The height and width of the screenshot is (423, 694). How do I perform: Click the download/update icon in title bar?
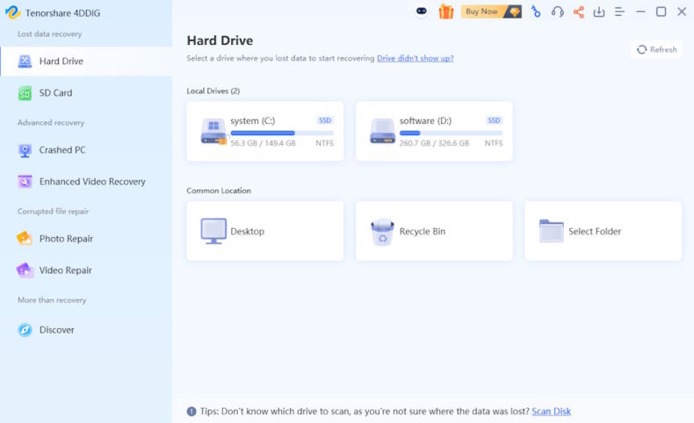click(599, 11)
